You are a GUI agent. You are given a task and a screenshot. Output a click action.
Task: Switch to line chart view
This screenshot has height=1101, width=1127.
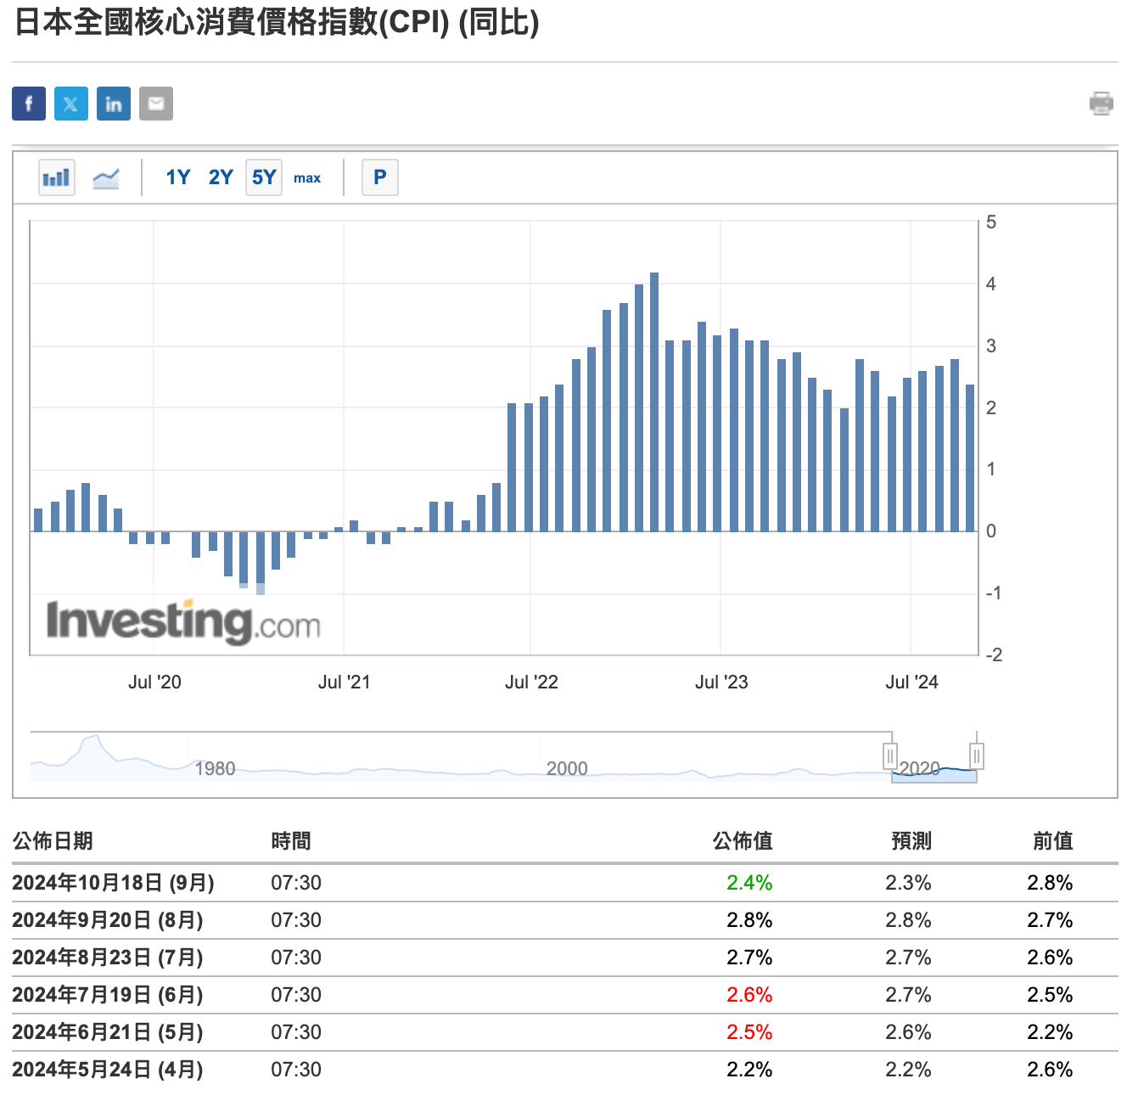pos(106,177)
